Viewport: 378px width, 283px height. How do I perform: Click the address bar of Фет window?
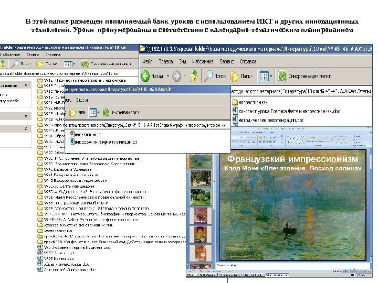(x=301, y=92)
